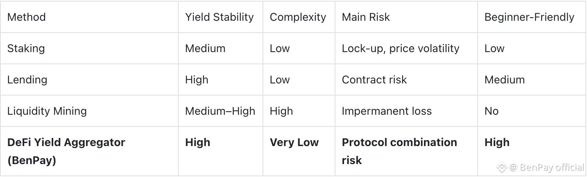Select the Medium–High yield stability cell
Screen dimensions: 587x177
(220, 111)
